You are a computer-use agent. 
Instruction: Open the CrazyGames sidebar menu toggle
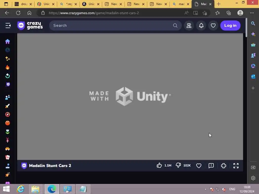click(8, 26)
